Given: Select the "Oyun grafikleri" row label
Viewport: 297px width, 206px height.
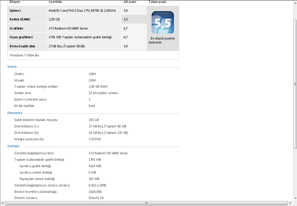Looking at the screenshot, I should pyautogui.click(x=21, y=37).
